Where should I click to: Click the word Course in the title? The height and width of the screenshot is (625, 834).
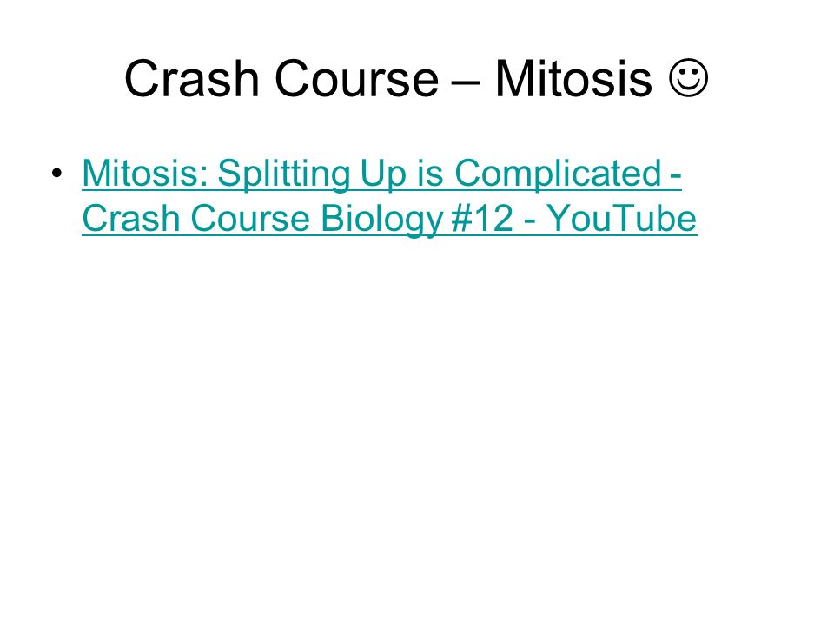(x=356, y=78)
